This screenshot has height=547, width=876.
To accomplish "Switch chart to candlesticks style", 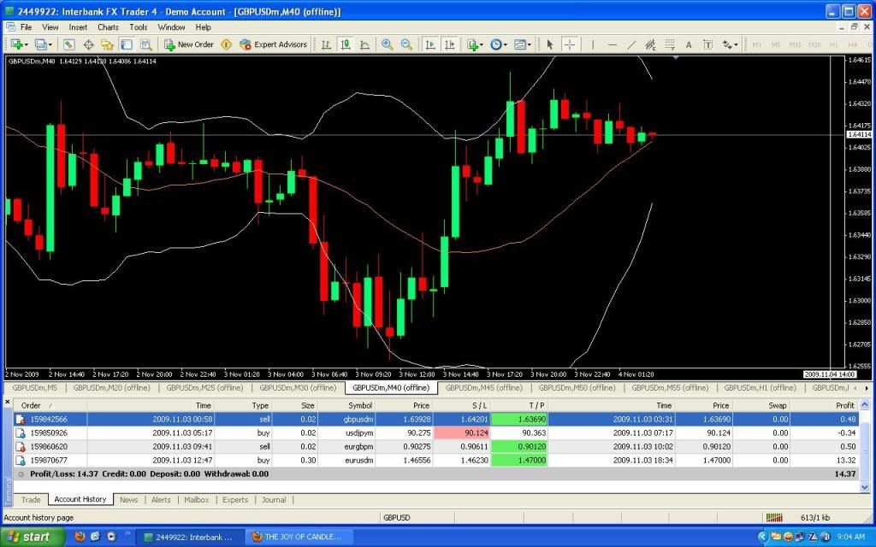I will coord(346,44).
